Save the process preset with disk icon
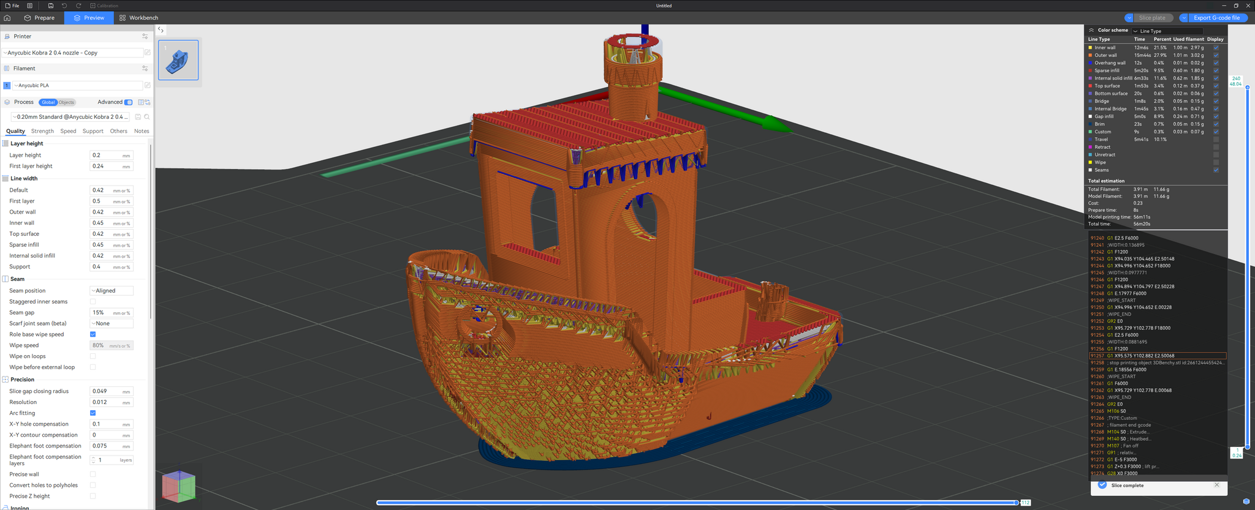The height and width of the screenshot is (510, 1255). [138, 117]
